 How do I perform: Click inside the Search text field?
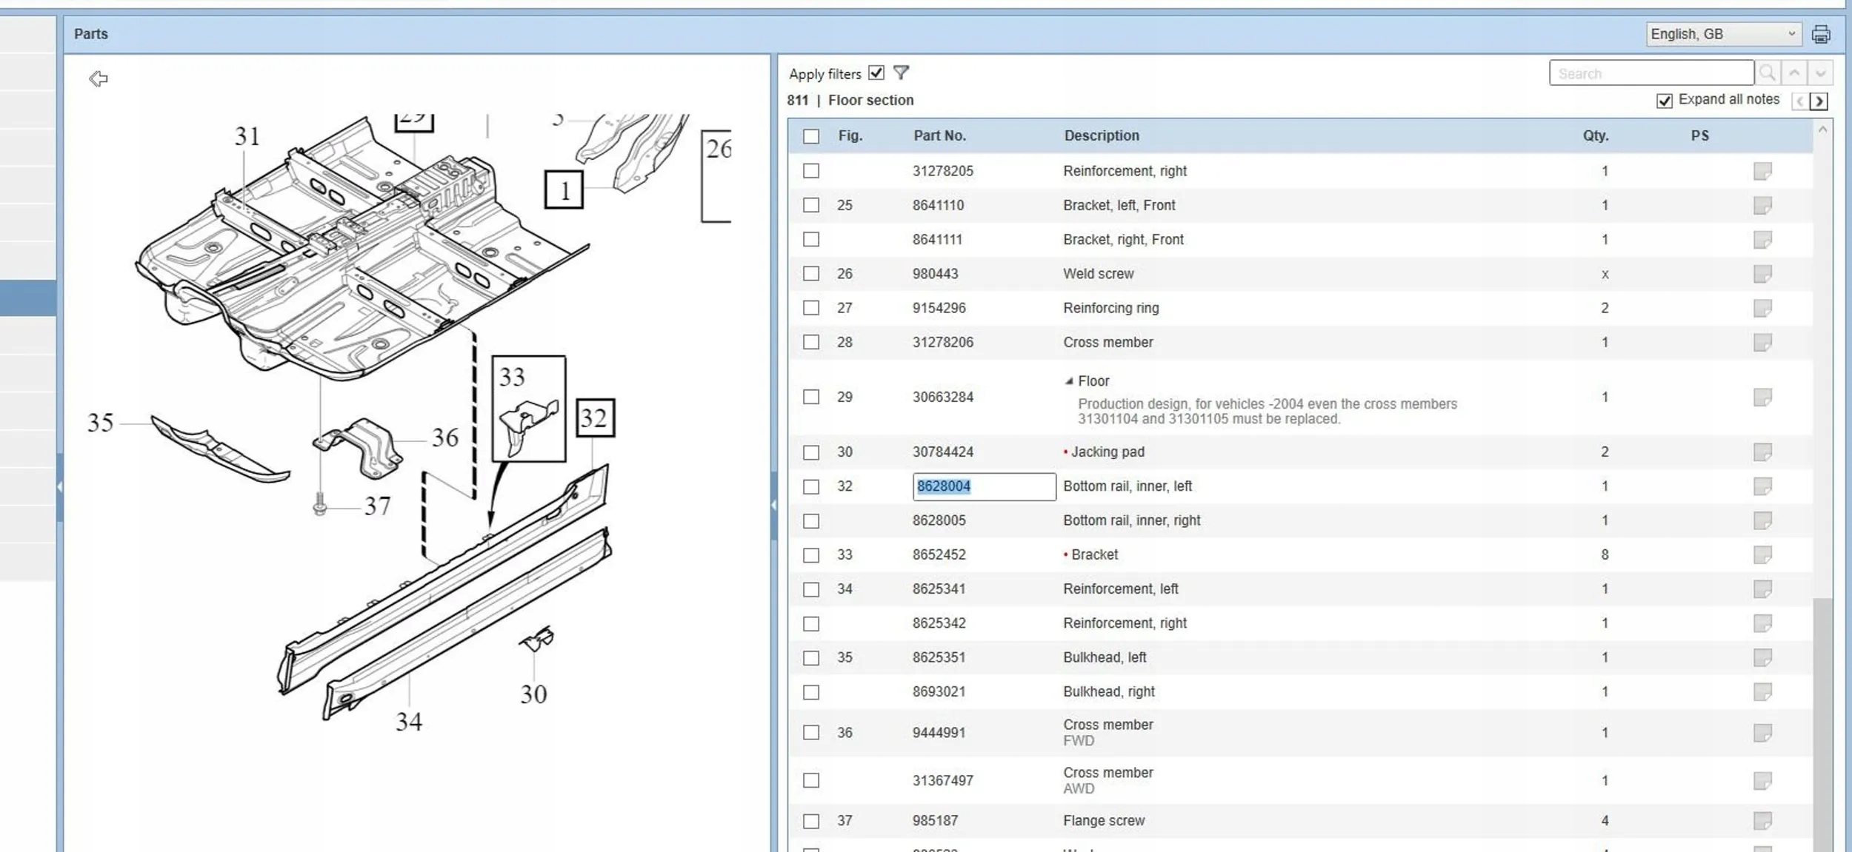coord(1651,73)
